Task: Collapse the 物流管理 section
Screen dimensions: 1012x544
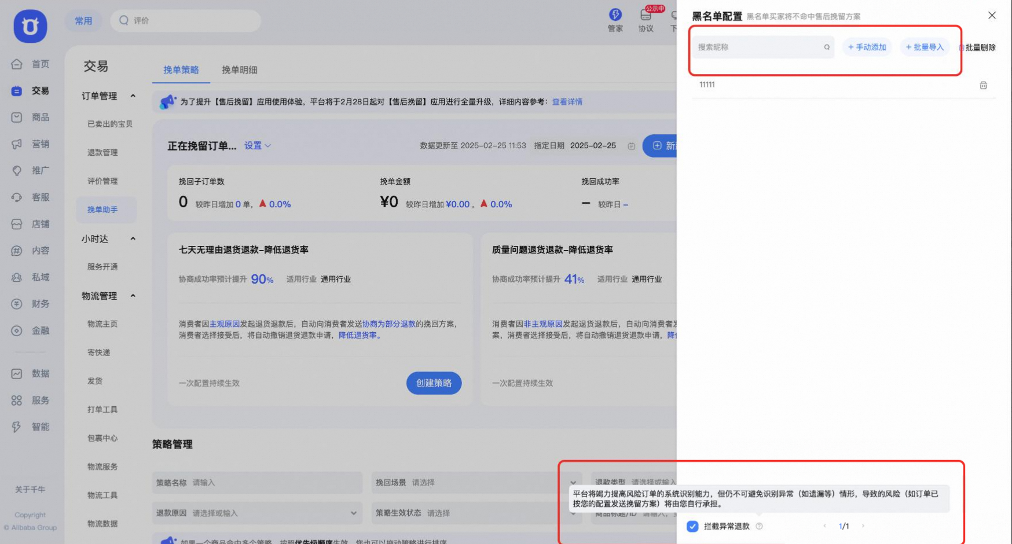Action: click(133, 295)
